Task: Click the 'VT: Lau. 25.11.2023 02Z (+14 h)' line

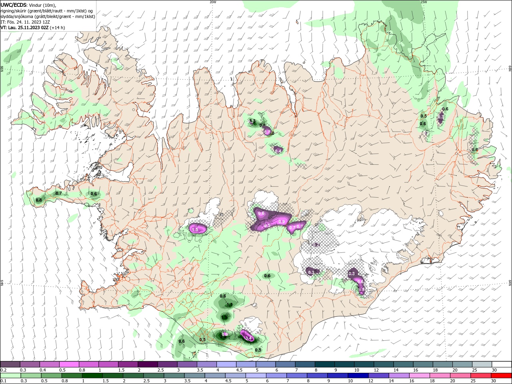Action: (33, 28)
